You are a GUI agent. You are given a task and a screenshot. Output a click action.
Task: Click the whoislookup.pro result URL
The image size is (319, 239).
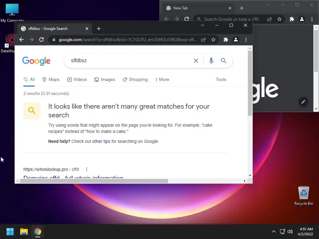[x=51, y=169]
